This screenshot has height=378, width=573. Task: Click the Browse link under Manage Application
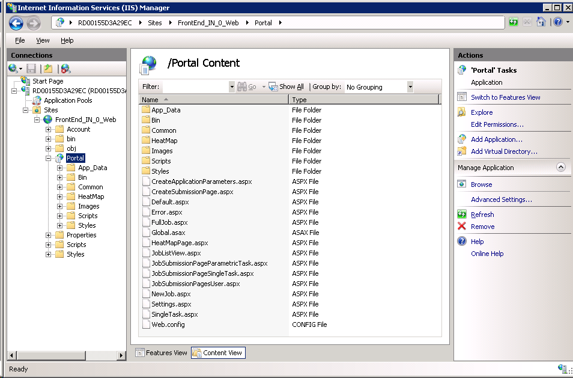(481, 185)
